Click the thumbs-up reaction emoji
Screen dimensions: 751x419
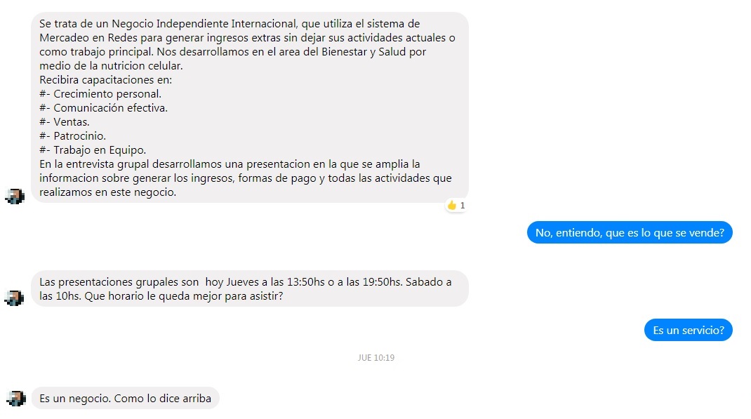[451, 206]
